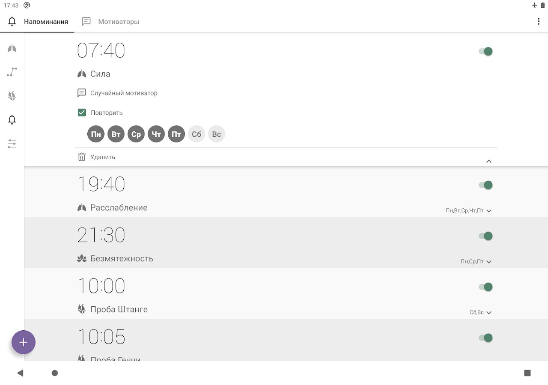Open the heart-lungs test icon in sidebar

pyautogui.click(x=12, y=96)
